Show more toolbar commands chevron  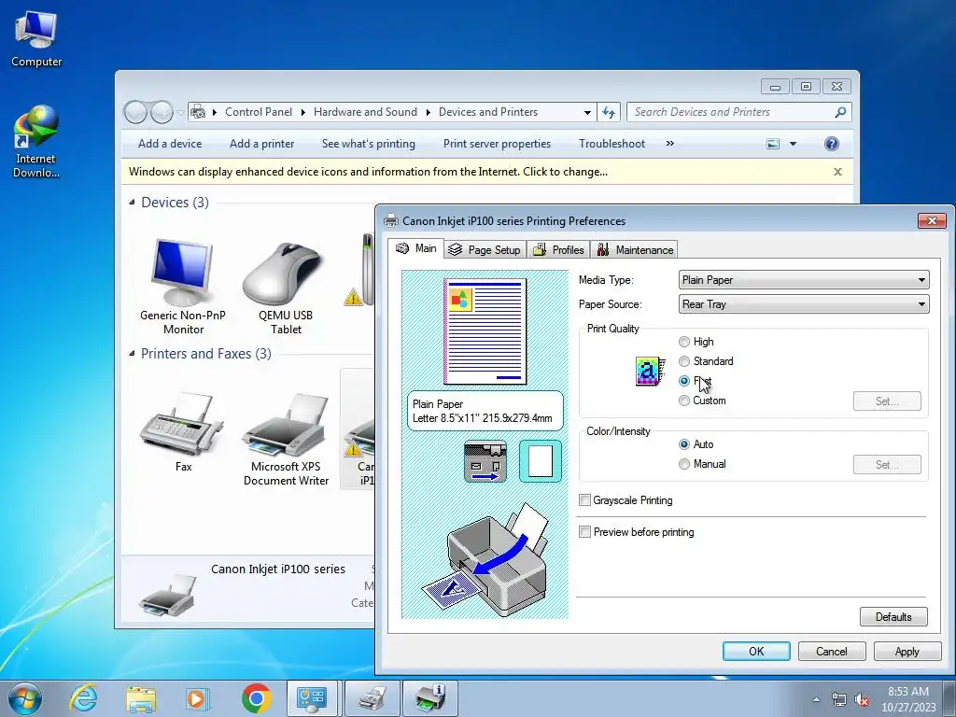[x=670, y=144]
